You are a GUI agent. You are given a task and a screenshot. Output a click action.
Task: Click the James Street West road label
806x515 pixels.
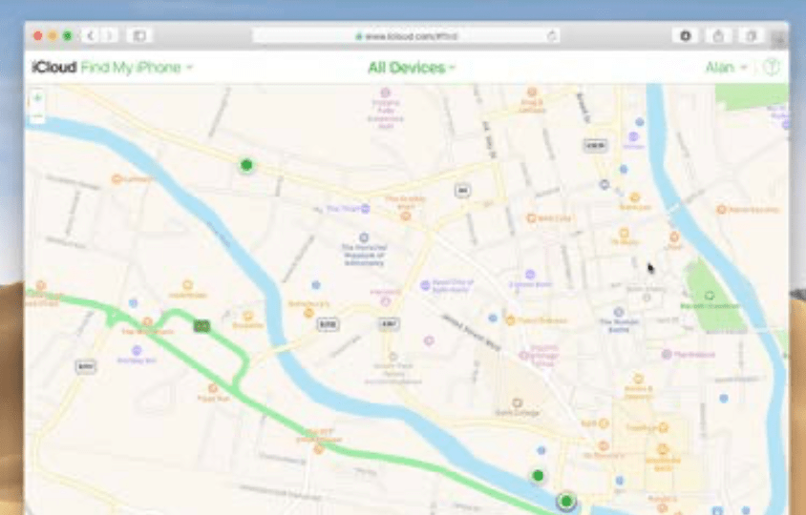(472, 332)
